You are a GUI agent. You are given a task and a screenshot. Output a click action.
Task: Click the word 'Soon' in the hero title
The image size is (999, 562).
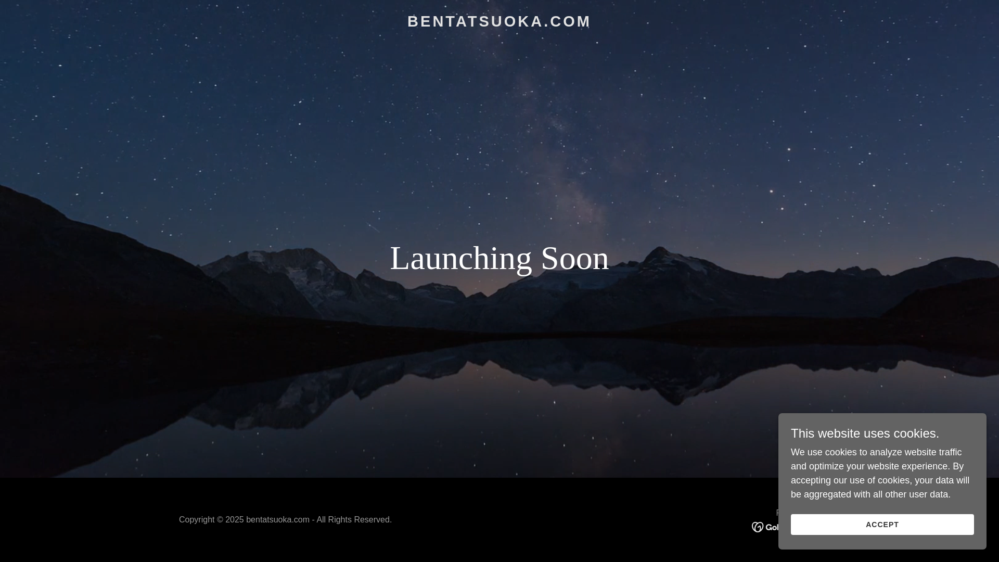point(574,258)
